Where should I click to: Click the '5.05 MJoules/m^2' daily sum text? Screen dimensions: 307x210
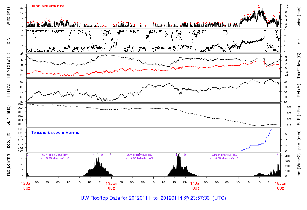pos(58,158)
